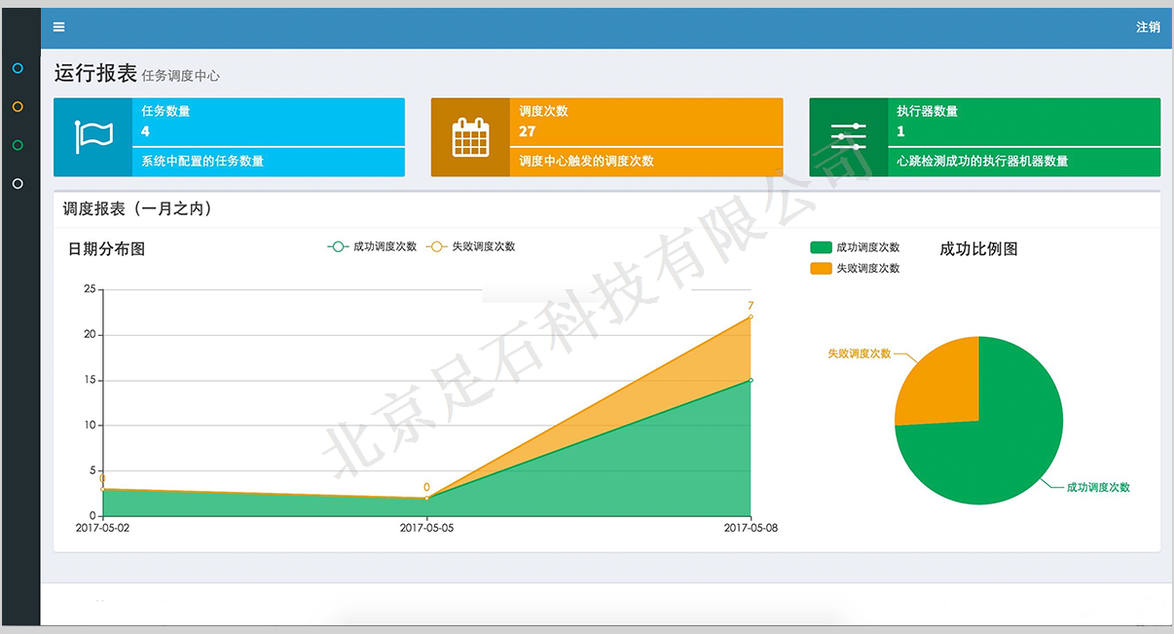
Task: Toggle green 成功调度次数 pie legend item
Action: point(855,247)
